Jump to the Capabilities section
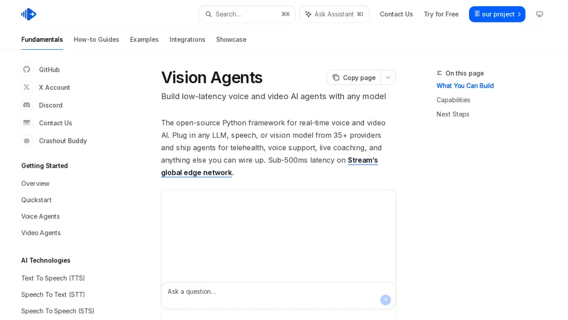The width and height of the screenshot is (568, 320). coord(453,100)
